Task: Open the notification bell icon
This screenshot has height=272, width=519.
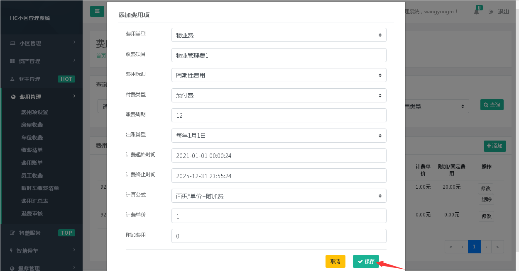Action: 476,12
